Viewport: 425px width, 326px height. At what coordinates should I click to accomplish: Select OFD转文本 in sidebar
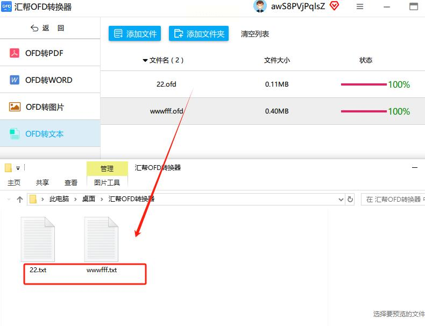[50, 133]
